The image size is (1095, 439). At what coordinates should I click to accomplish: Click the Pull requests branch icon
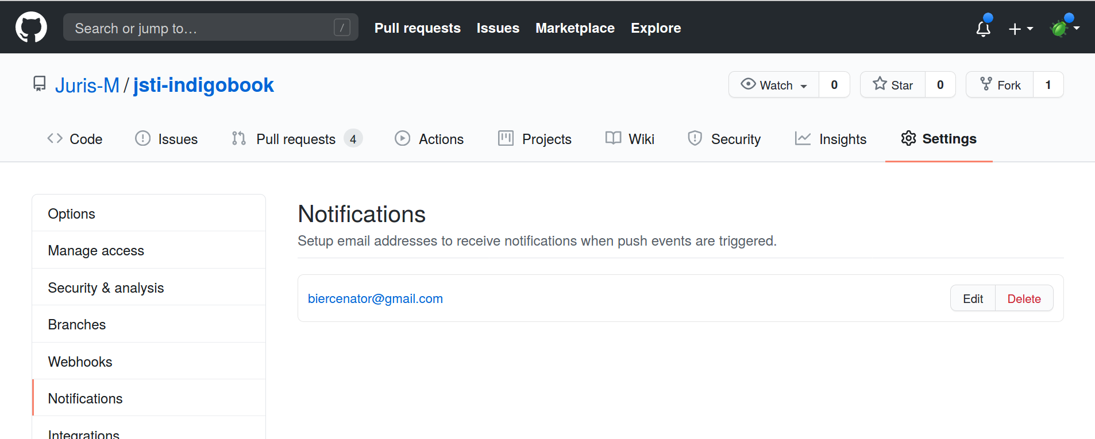click(x=239, y=138)
